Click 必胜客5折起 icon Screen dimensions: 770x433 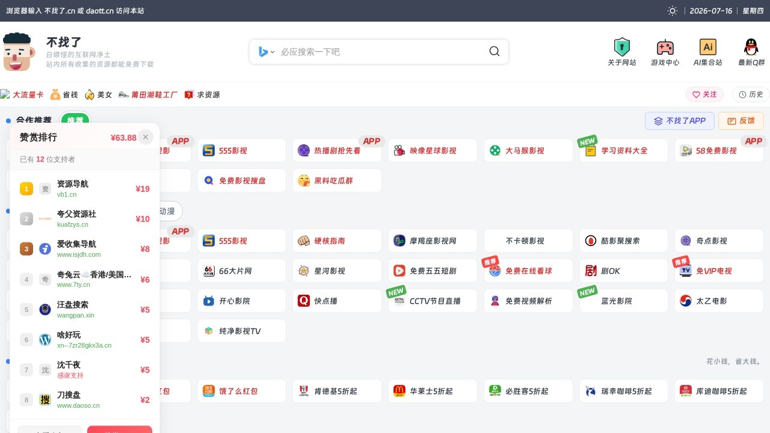(x=494, y=391)
